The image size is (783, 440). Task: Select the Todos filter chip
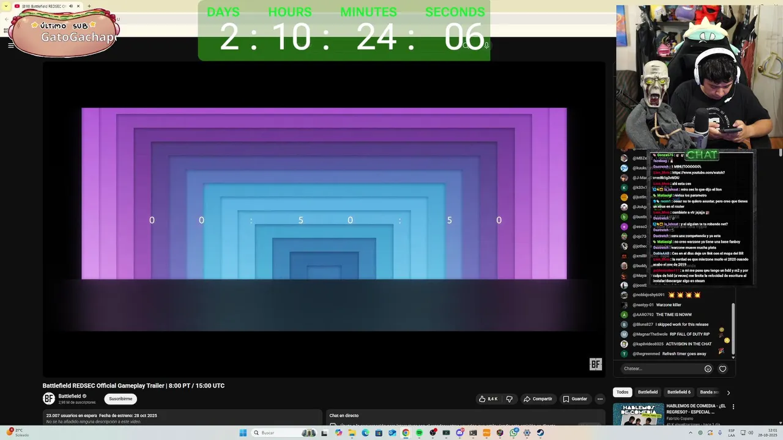622,392
